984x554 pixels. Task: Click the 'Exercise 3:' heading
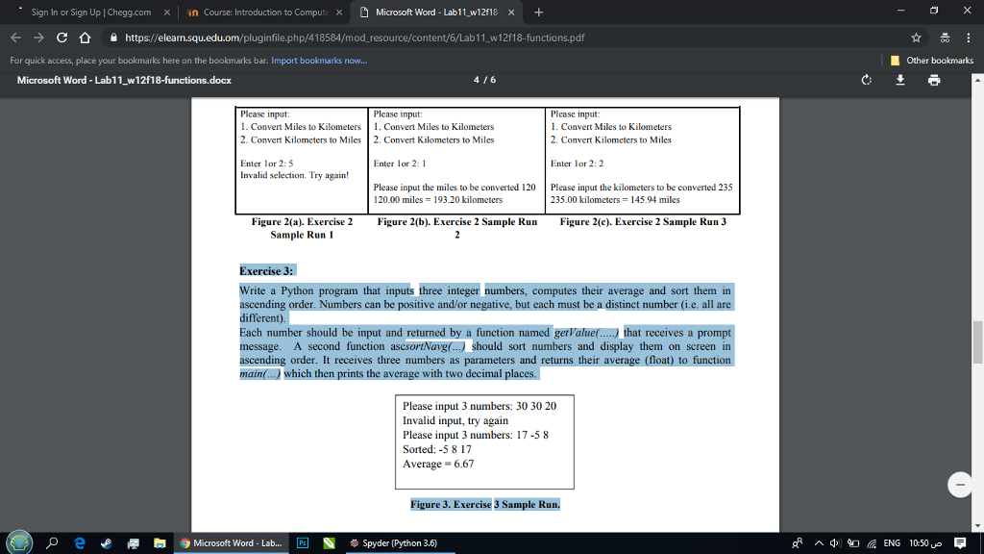266,270
